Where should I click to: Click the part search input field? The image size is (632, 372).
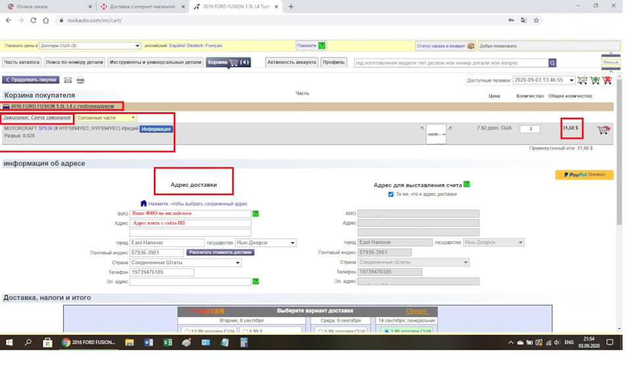coord(451,63)
